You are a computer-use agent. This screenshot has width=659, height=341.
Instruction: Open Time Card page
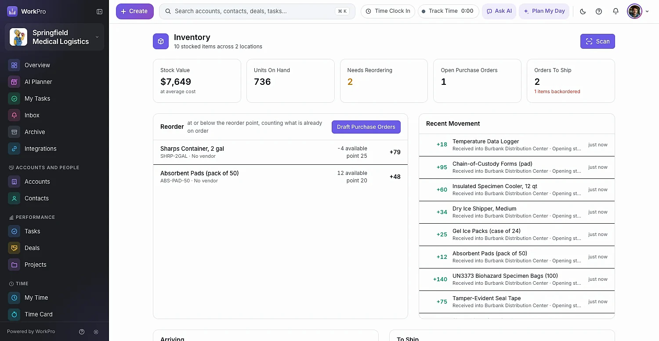click(54, 314)
